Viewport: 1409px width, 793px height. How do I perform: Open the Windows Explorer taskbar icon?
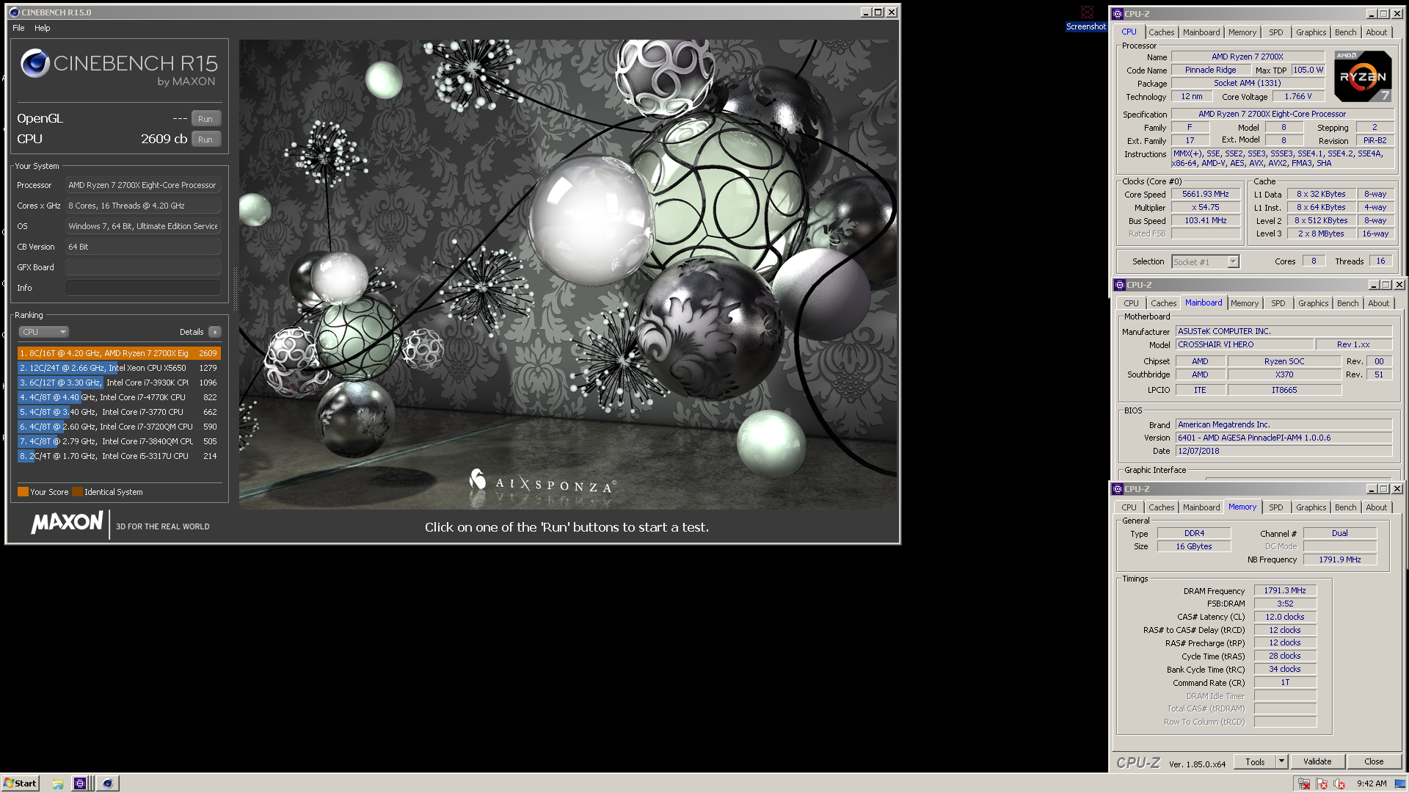click(x=58, y=783)
